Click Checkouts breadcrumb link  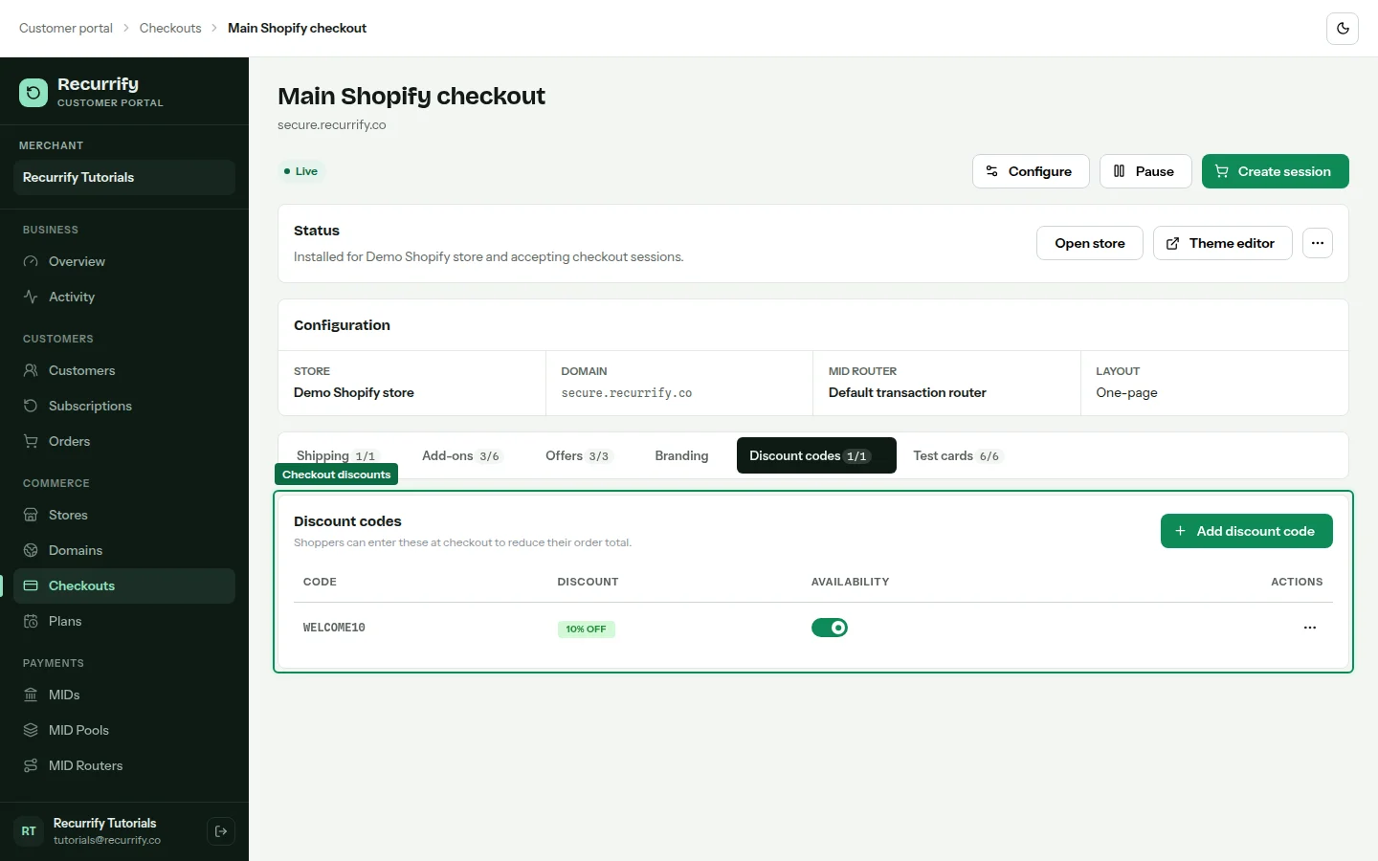click(x=170, y=28)
